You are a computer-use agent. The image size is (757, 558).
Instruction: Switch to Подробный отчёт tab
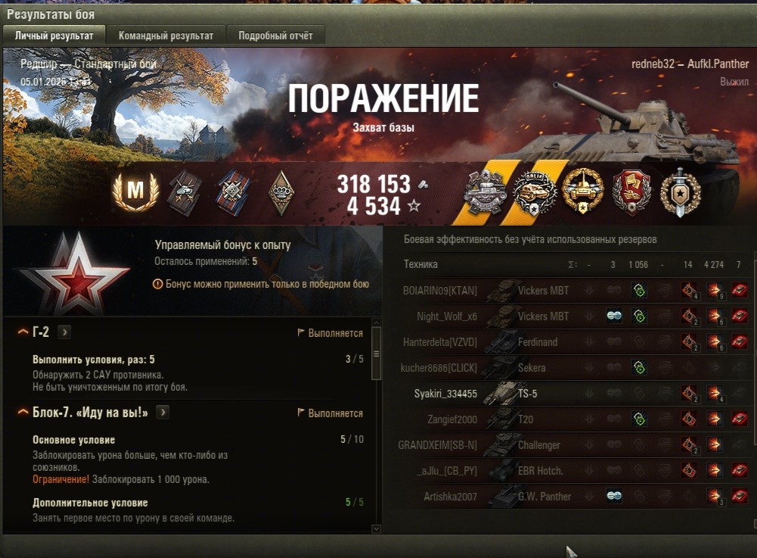point(276,36)
